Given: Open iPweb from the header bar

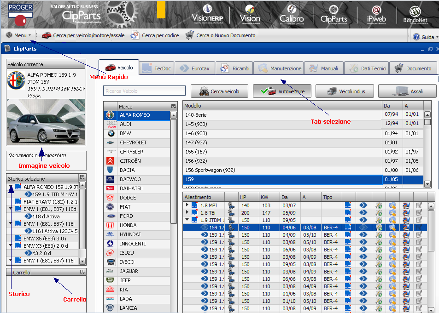Looking at the screenshot, I should (376, 14).
